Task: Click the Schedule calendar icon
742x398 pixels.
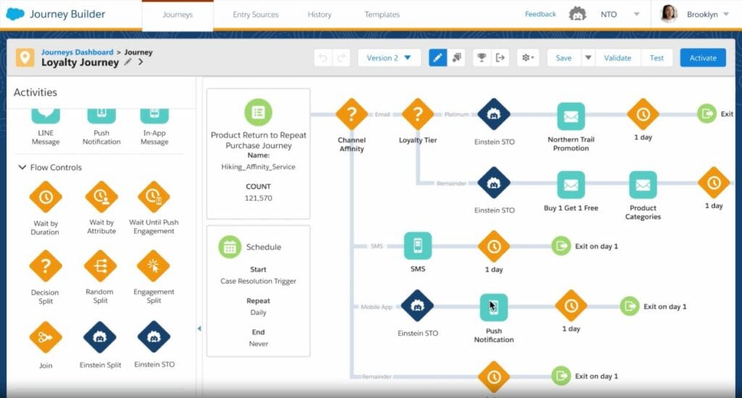Action: 230,247
